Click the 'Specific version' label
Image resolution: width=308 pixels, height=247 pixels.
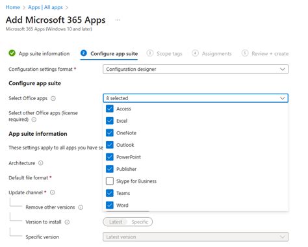tap(42, 237)
